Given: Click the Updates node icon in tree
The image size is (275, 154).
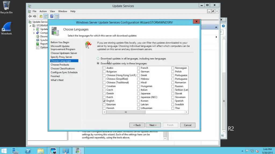Looking at the screenshot, I should point(38,29).
